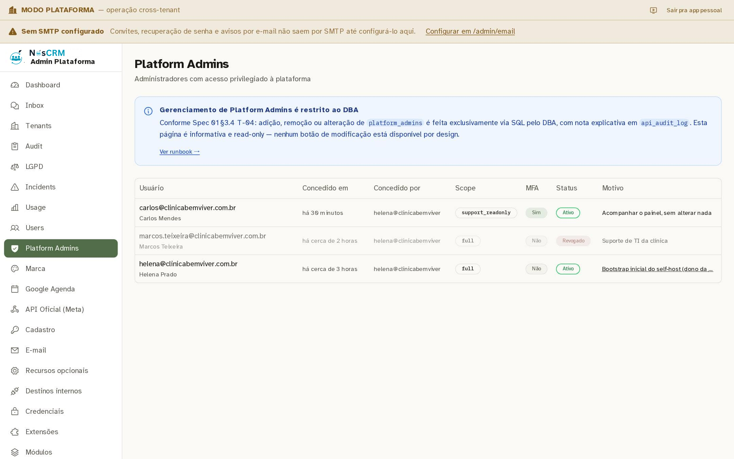Click the API Oficial webhook icon
The height and width of the screenshot is (459, 734).
(x=15, y=309)
